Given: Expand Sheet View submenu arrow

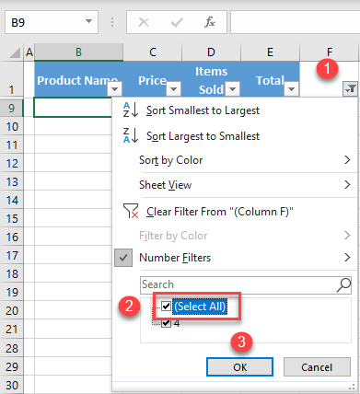Looking at the screenshot, I should (x=347, y=185).
